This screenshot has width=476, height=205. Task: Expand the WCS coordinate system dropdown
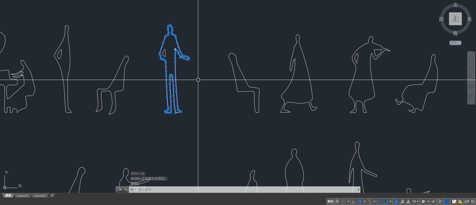[x=455, y=43]
